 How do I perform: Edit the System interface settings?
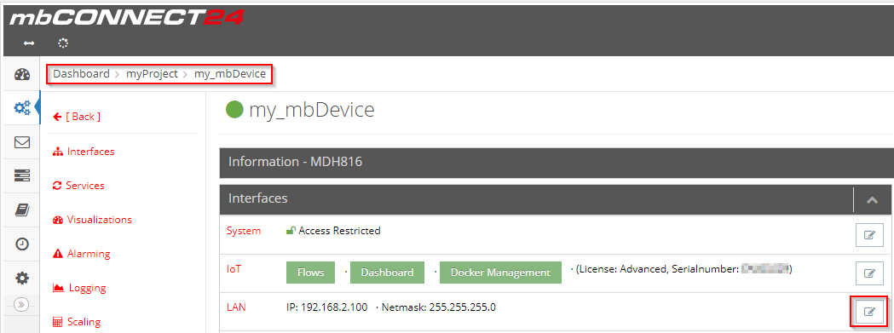[869, 235]
